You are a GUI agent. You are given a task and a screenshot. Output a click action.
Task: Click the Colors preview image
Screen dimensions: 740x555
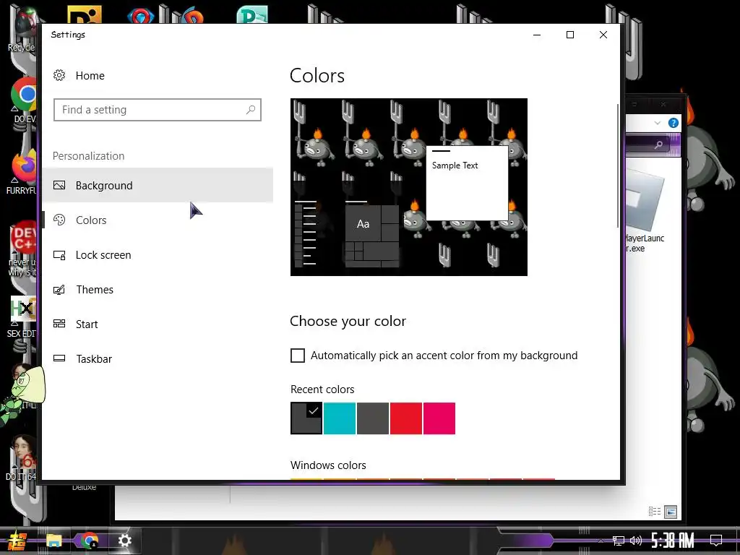tap(409, 187)
